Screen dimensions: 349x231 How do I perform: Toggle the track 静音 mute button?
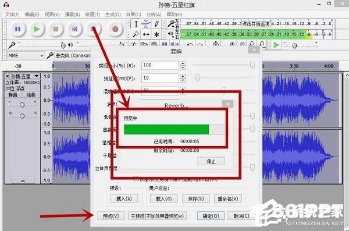[13, 95]
